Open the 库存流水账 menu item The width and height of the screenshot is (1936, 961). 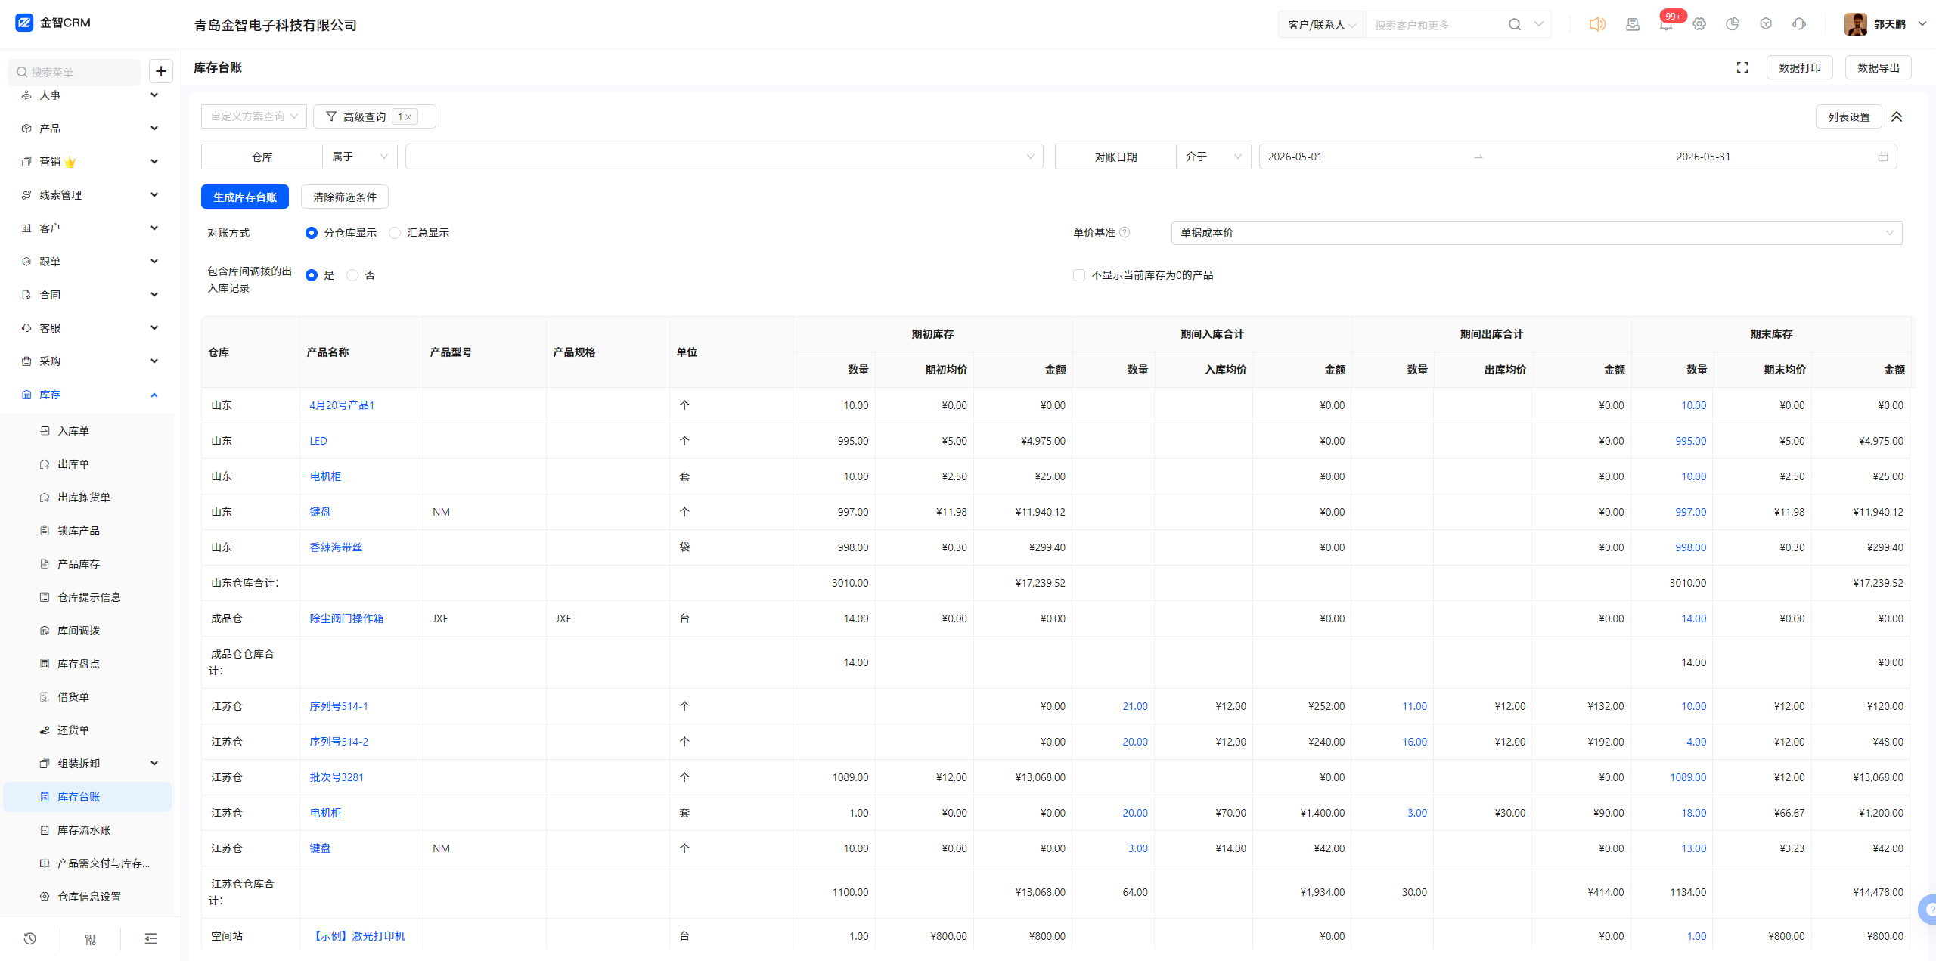pyautogui.click(x=84, y=830)
